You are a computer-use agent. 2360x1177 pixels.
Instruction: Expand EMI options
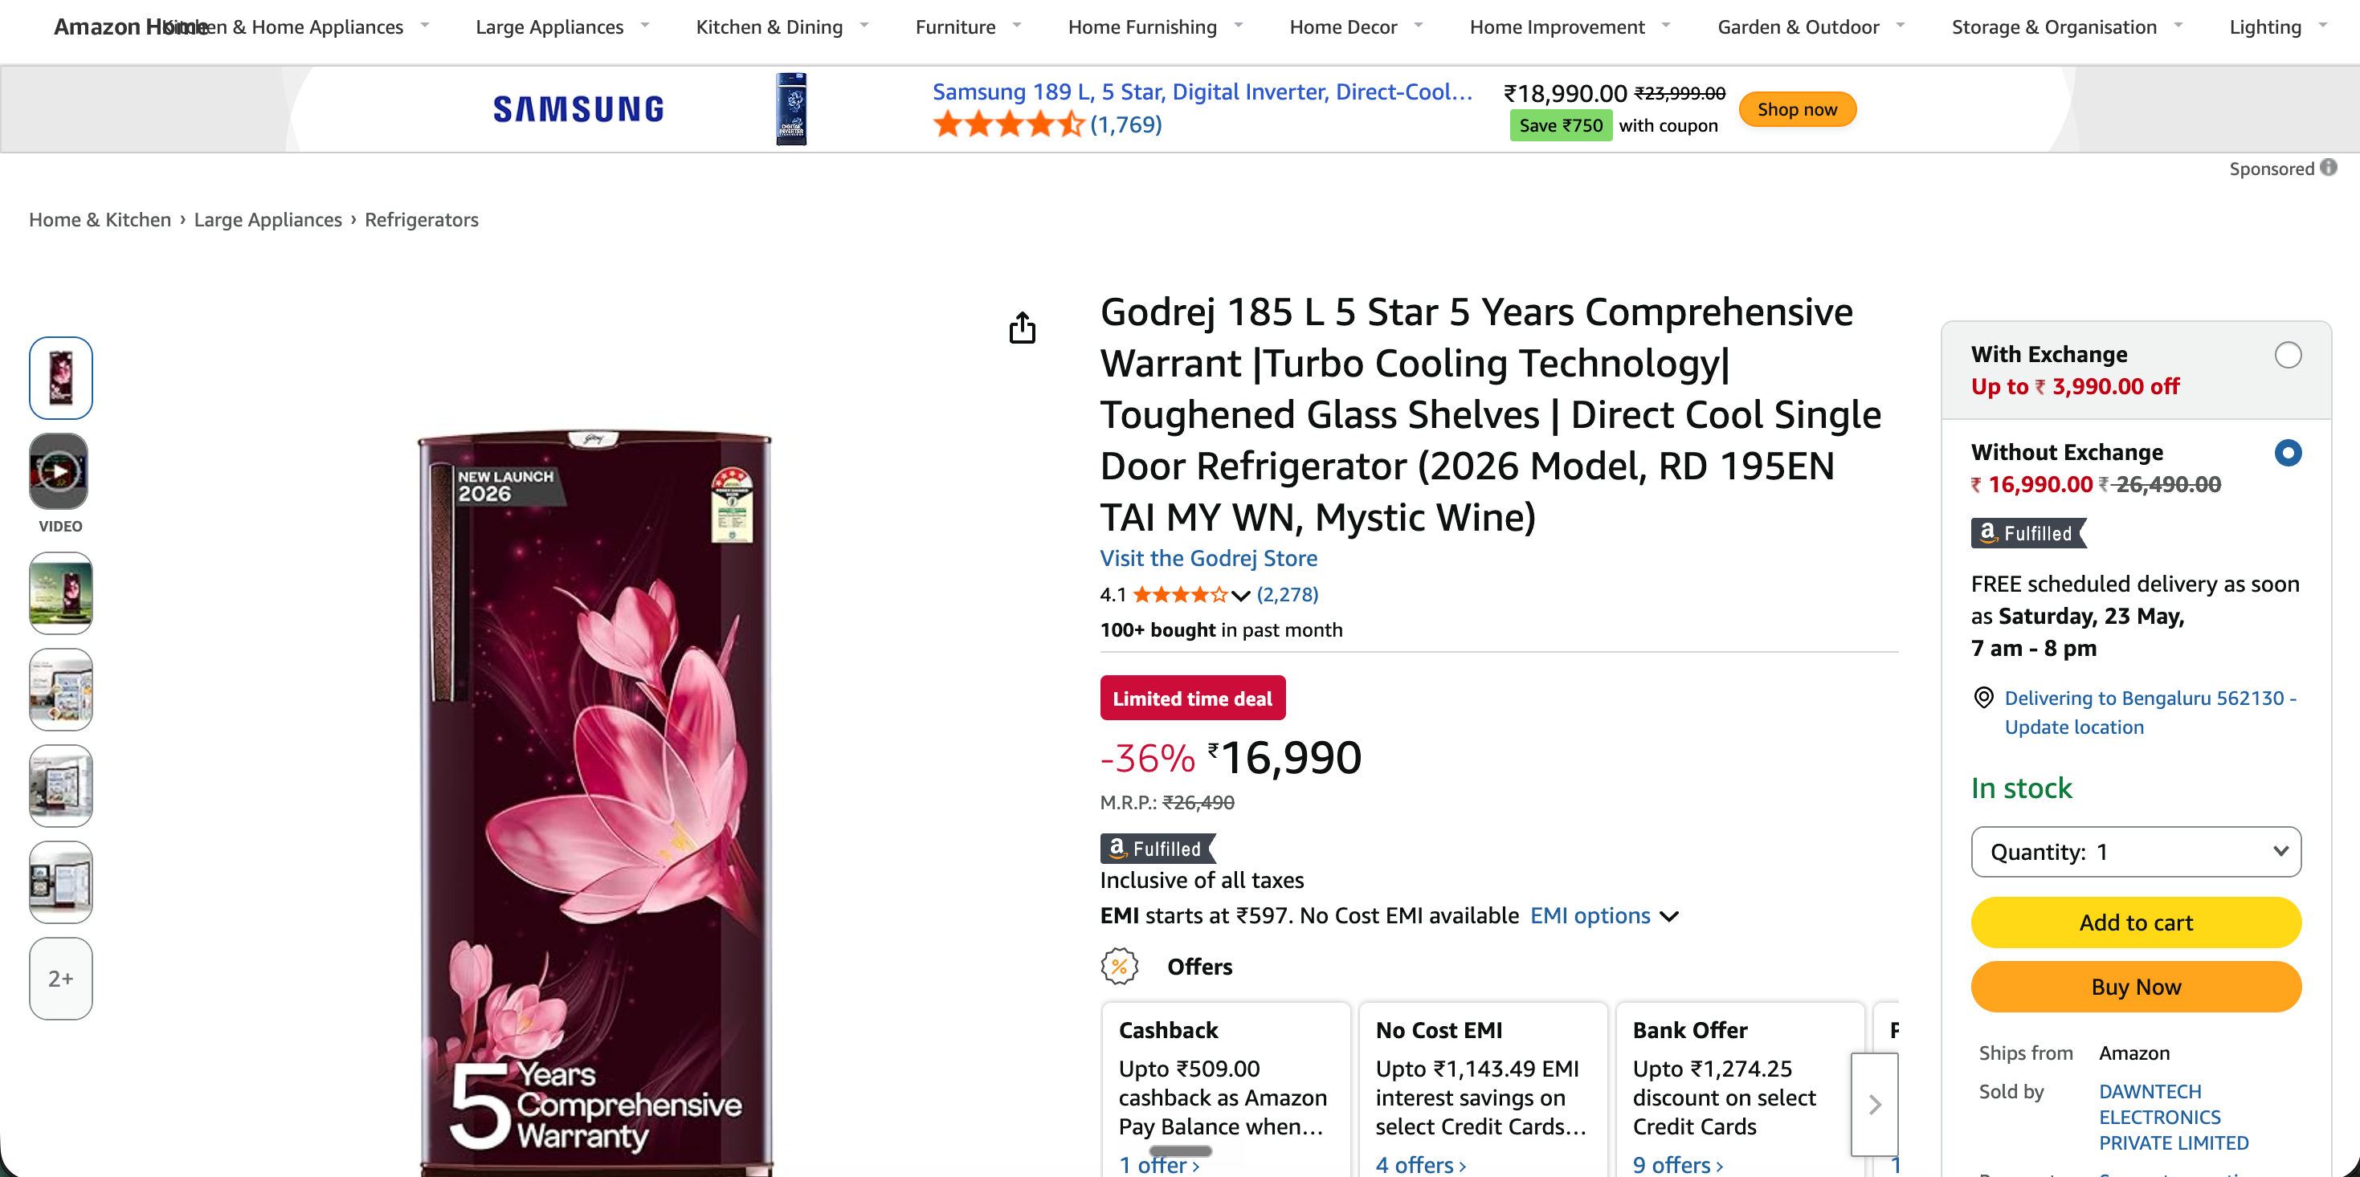(x=1605, y=916)
